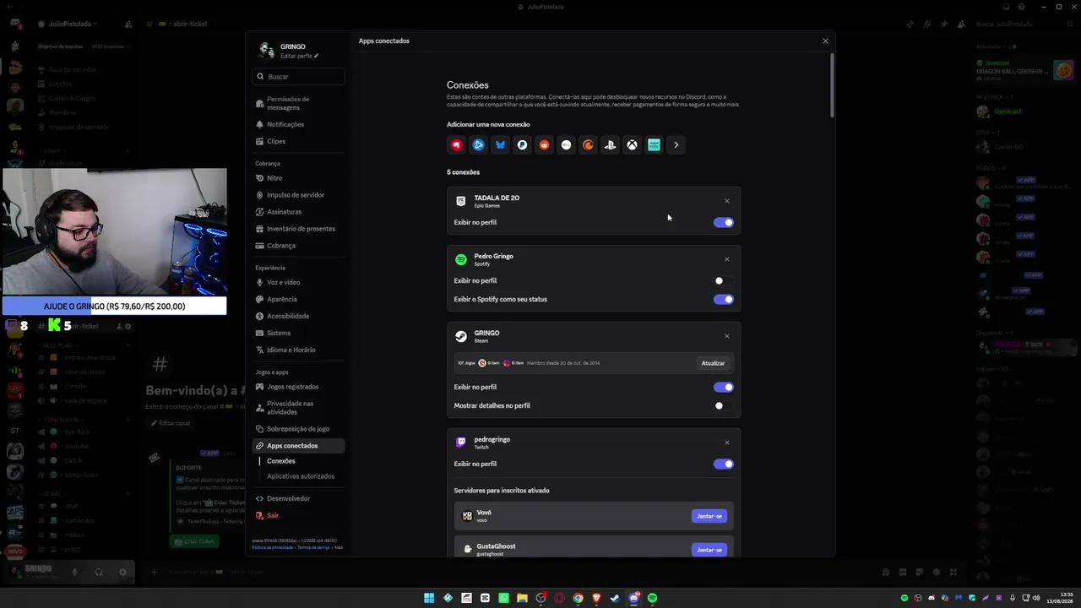
Task: Click the settings content scrollbar
Action: coord(832,85)
